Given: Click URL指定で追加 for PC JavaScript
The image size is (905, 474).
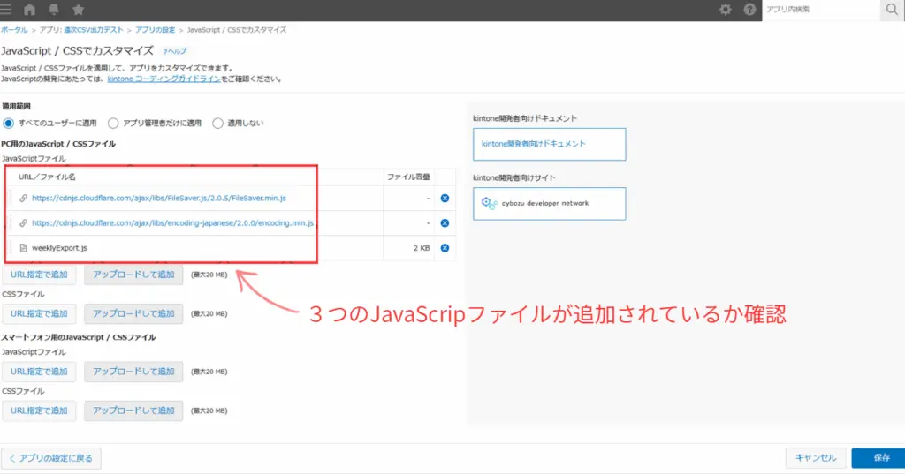Looking at the screenshot, I should [x=39, y=275].
